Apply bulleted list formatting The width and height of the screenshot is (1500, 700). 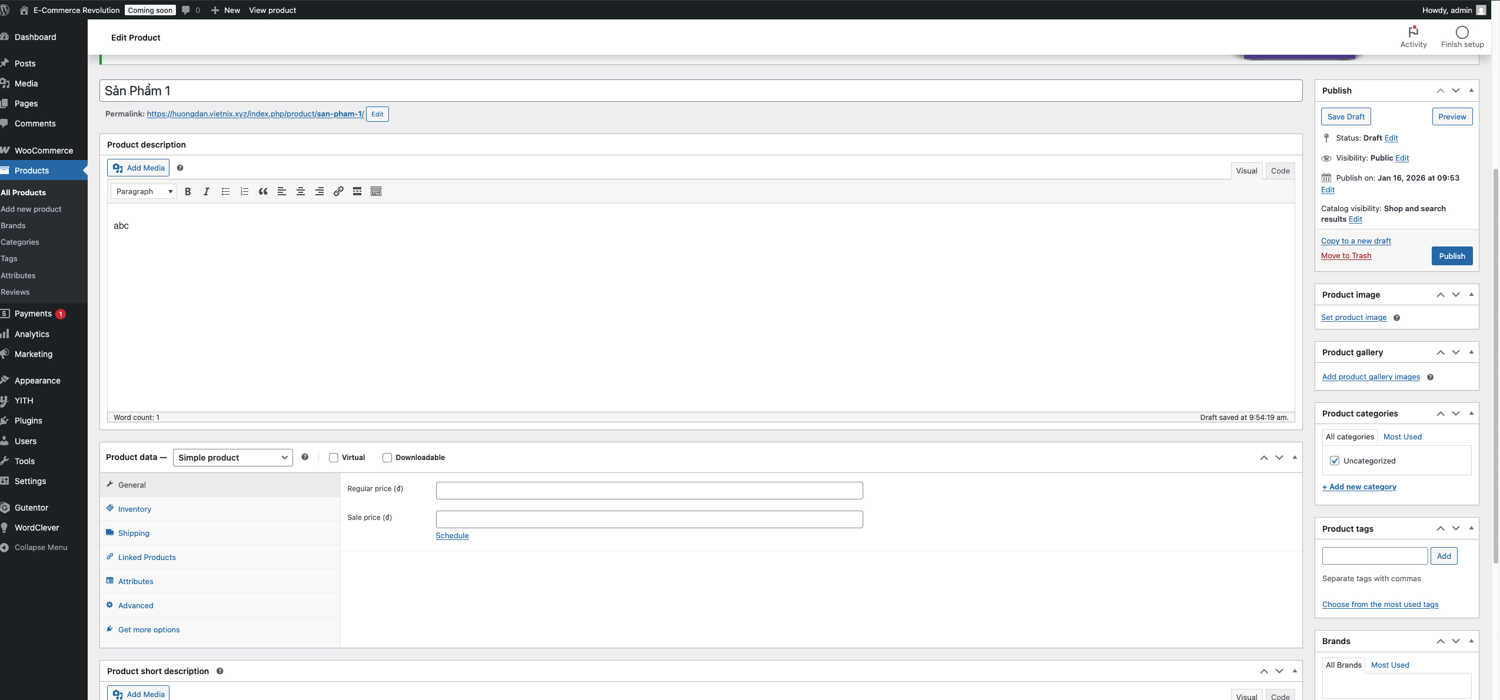coord(225,191)
